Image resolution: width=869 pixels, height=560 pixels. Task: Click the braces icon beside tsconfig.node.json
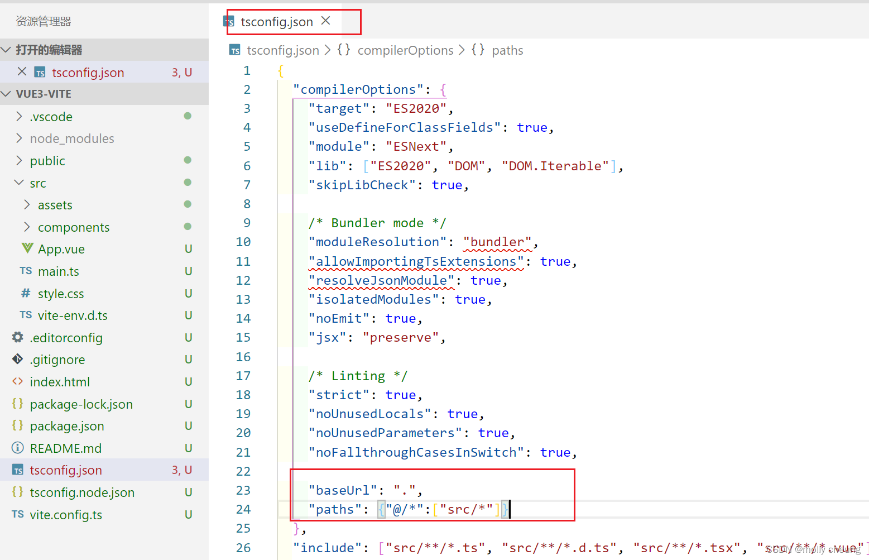coord(18,492)
